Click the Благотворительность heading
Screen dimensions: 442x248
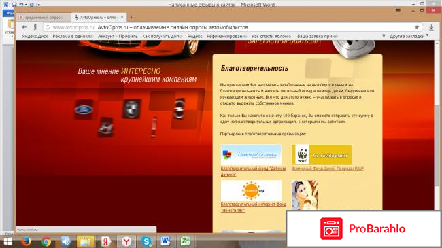[254, 68]
